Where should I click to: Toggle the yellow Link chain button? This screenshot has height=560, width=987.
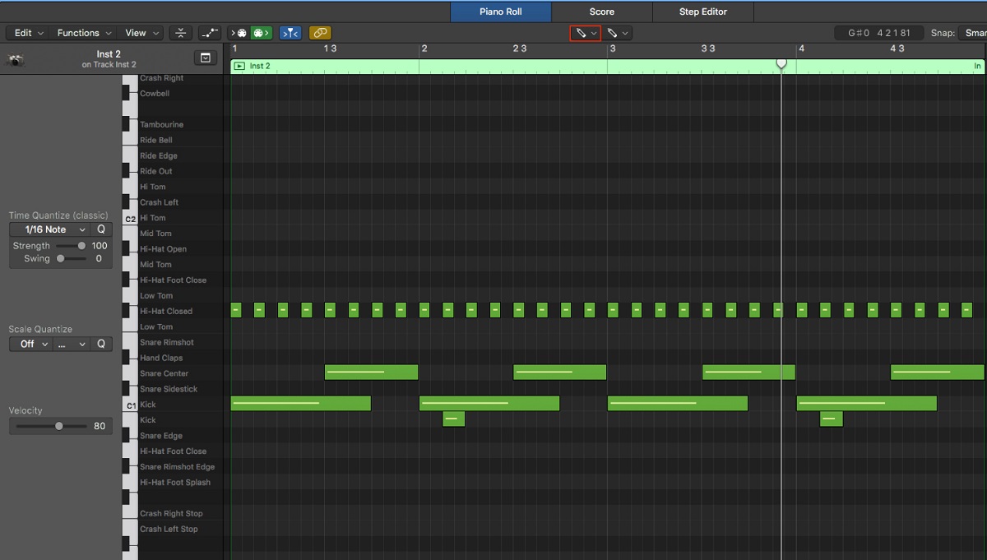(x=320, y=33)
